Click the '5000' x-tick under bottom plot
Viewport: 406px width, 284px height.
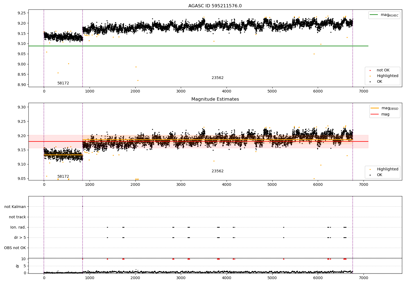pyautogui.click(x=272, y=278)
